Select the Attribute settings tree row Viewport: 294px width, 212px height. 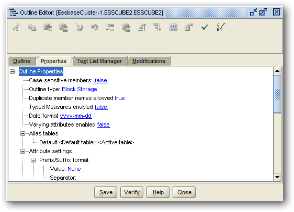click(50, 151)
